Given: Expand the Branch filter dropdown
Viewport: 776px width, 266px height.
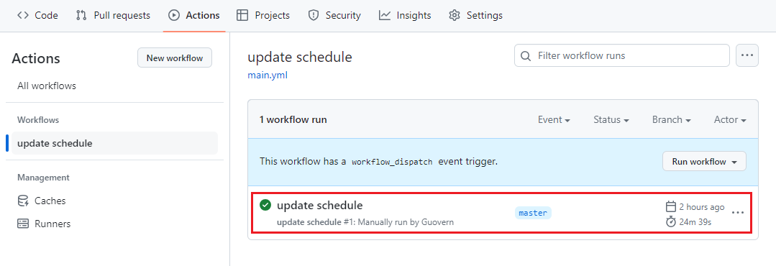Looking at the screenshot, I should coord(672,119).
